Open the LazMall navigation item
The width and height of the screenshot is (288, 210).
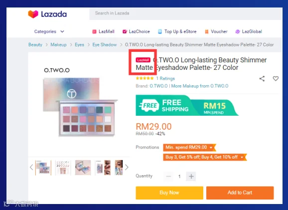pos(103,31)
